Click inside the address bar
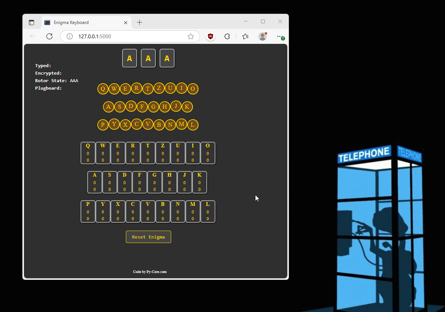Image resolution: width=445 pixels, height=312 pixels. coord(124,36)
